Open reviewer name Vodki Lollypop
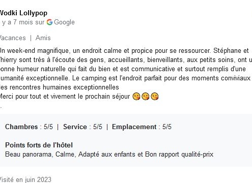This screenshot has height=183, width=252. pyautogui.click(x=23, y=13)
